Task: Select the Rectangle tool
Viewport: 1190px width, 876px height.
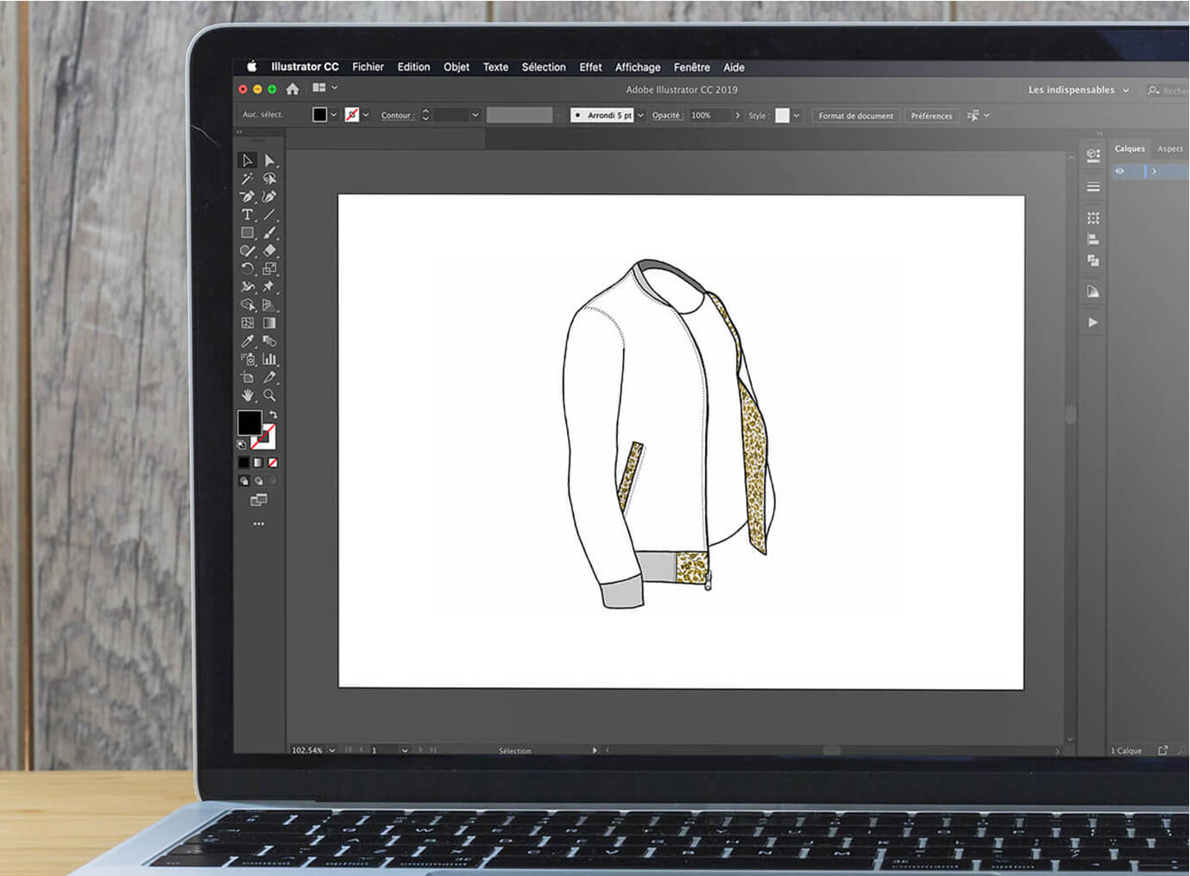Action: coord(248,233)
